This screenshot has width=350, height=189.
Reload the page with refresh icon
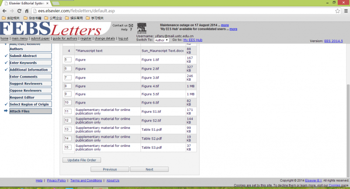(x=19, y=11)
